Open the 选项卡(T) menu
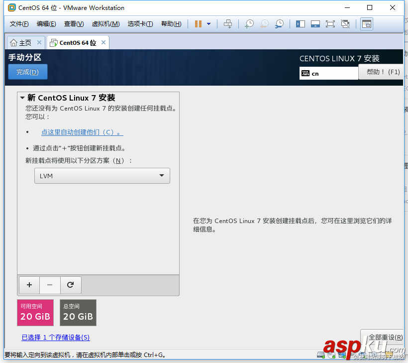The width and height of the screenshot is (408, 363). pos(140,24)
